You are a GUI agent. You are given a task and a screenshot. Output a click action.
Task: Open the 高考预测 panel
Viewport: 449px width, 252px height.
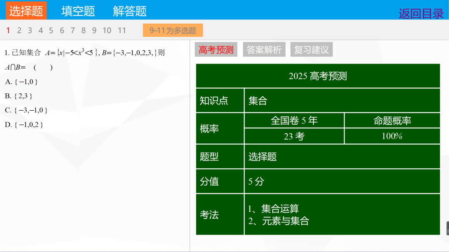216,49
